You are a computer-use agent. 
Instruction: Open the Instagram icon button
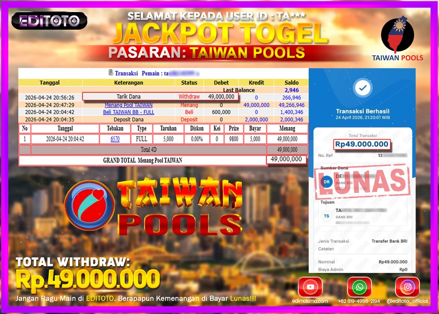407,287
